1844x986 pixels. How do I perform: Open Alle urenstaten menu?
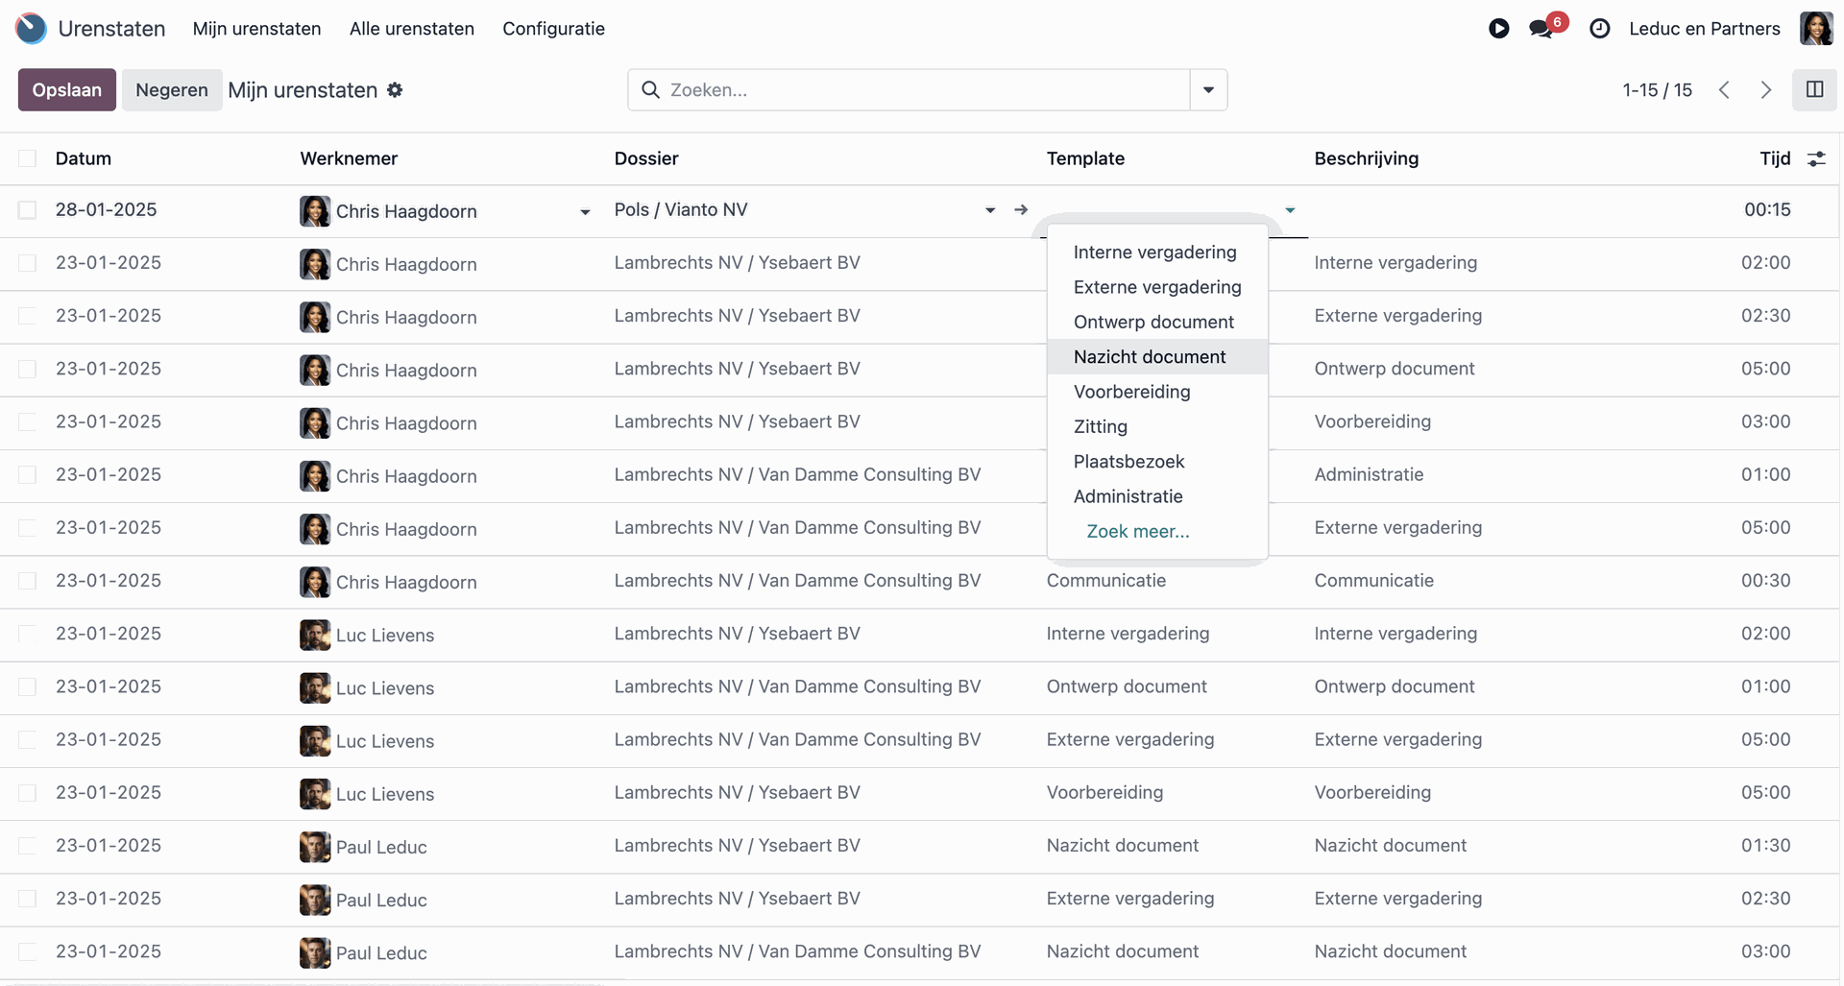tap(412, 29)
